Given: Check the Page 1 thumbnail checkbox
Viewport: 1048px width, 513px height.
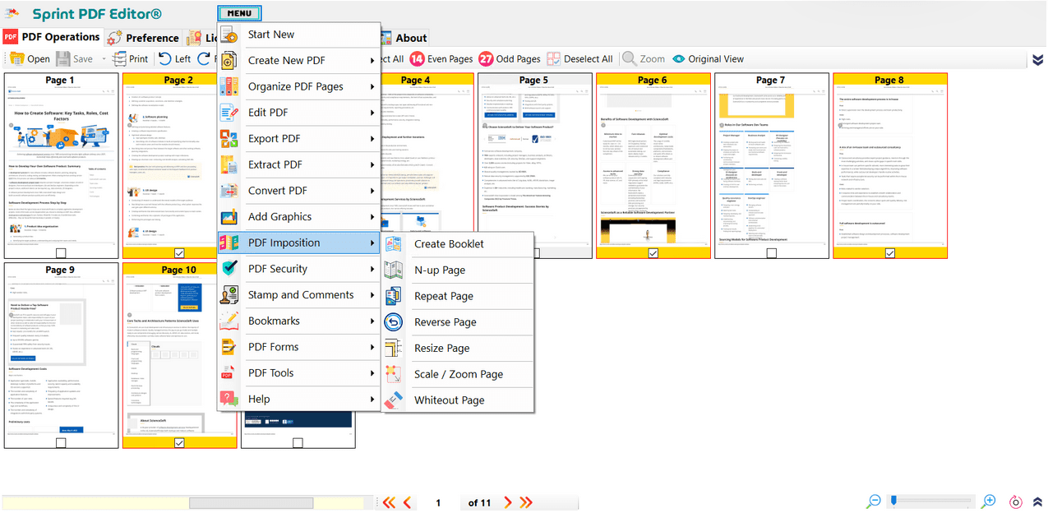Looking at the screenshot, I should point(61,253).
